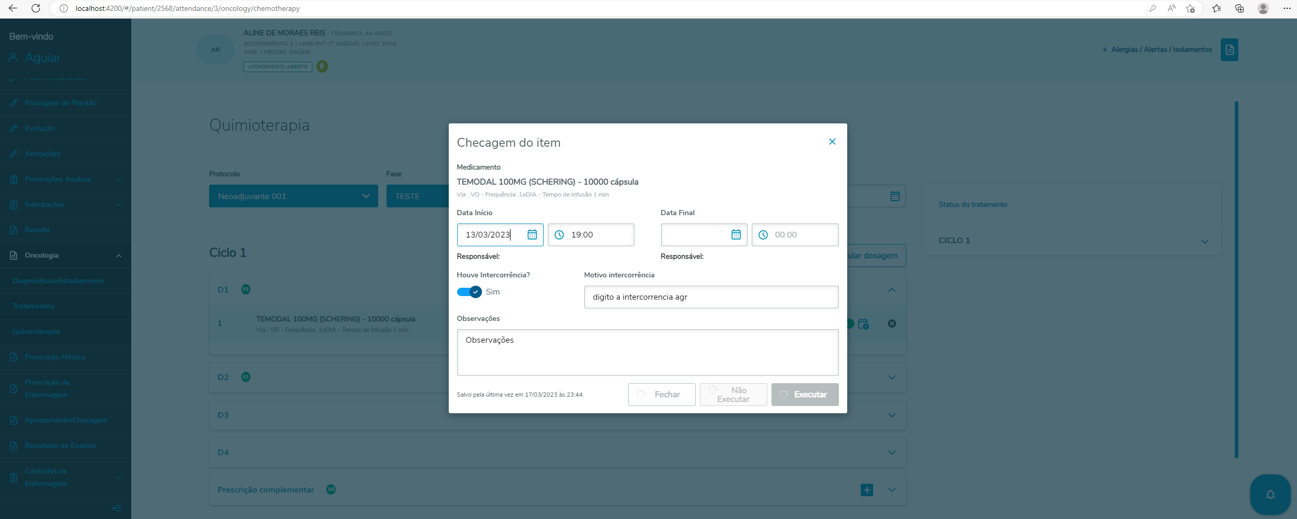Open the notifications bell button

(x=1271, y=495)
